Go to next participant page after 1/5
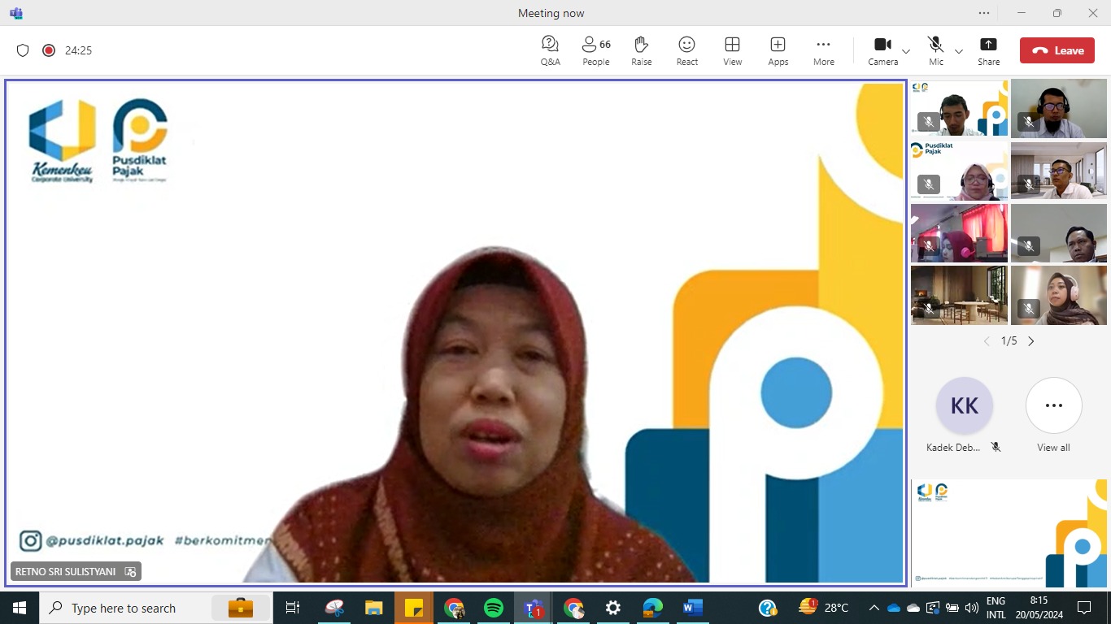Screen dimensions: 1111x624 [x=1030, y=341]
